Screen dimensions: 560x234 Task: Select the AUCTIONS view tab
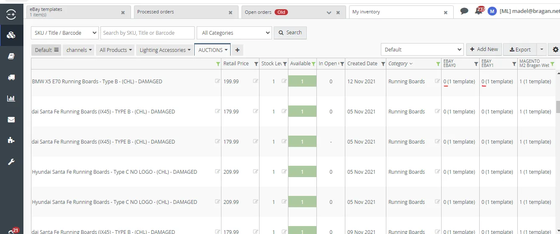(212, 50)
